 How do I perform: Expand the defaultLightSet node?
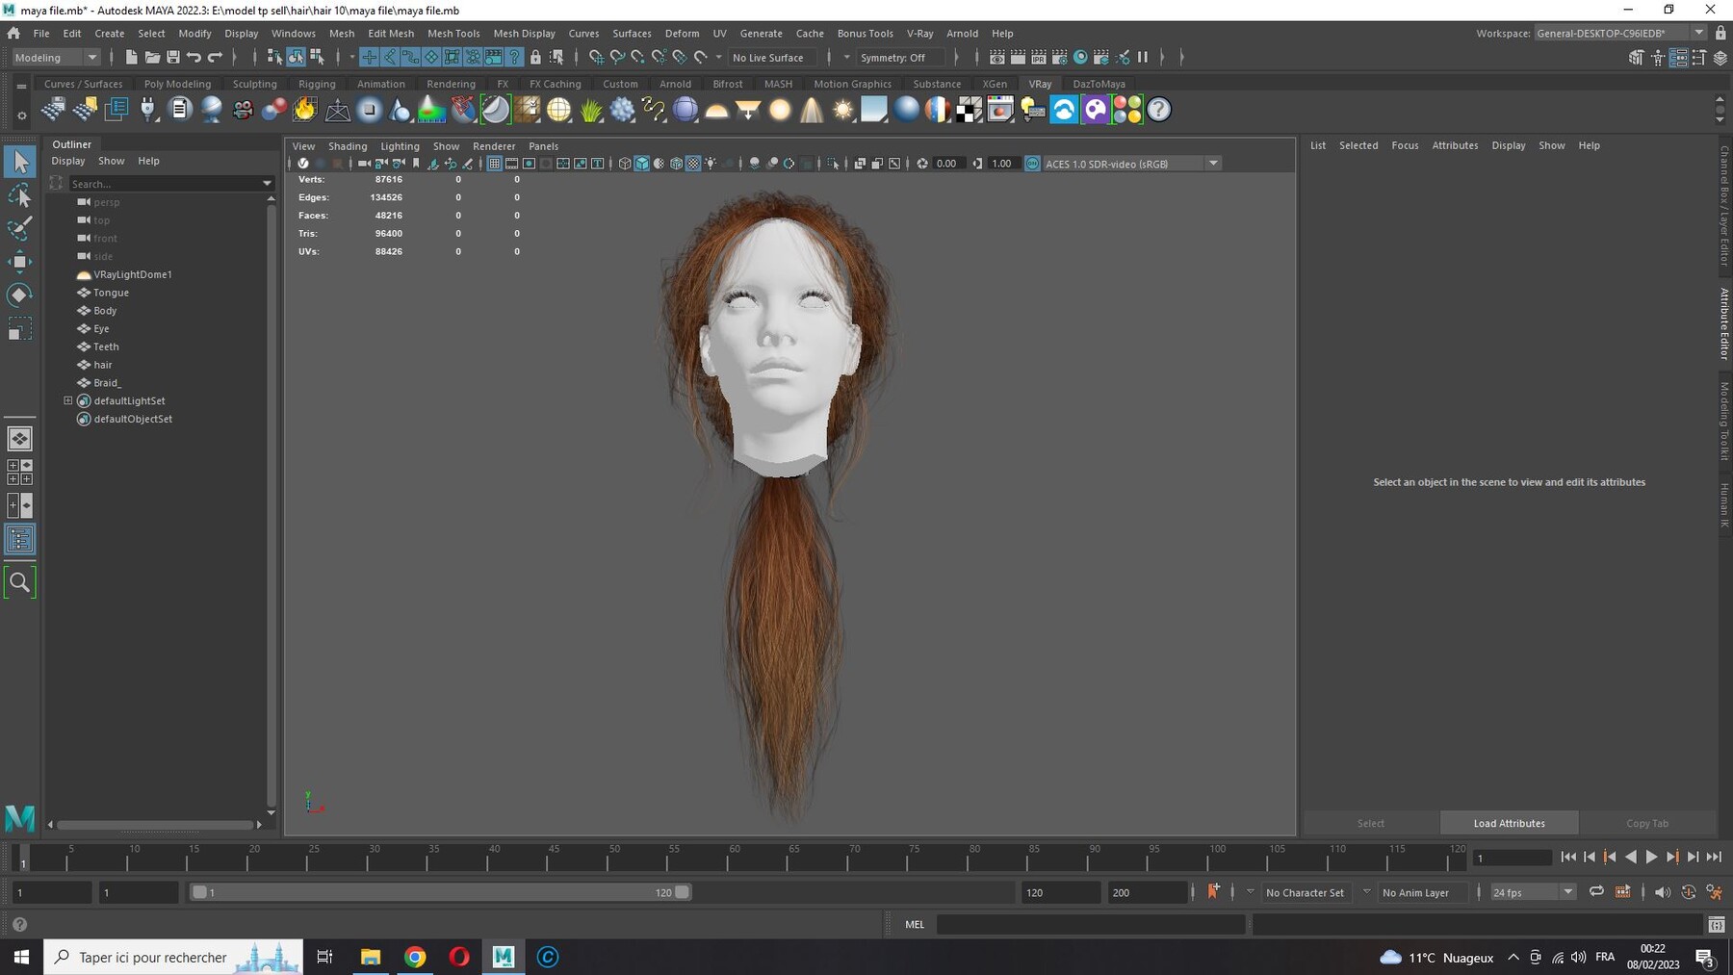(x=68, y=400)
